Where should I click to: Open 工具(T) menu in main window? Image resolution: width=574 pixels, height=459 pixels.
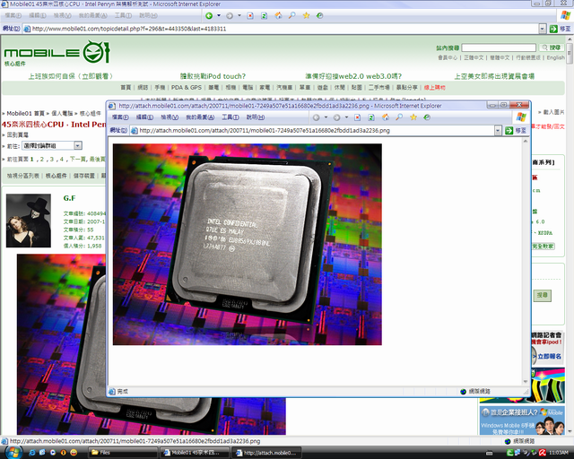pos(123,16)
